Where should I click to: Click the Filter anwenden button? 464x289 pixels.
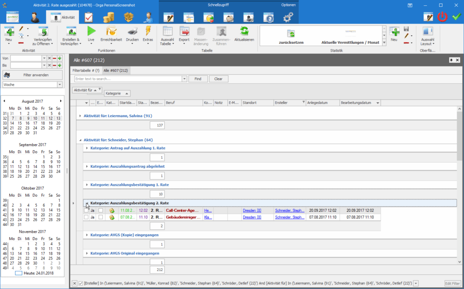[33, 75]
